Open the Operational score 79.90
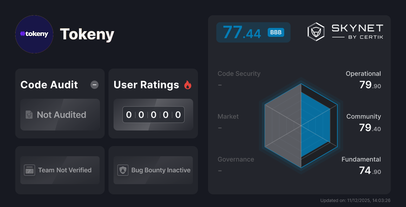Image resolution: width=406 pixels, height=207 pixels. tap(363, 79)
